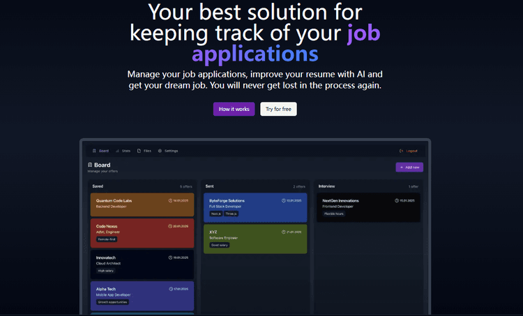Click the Logout icon

(401, 151)
